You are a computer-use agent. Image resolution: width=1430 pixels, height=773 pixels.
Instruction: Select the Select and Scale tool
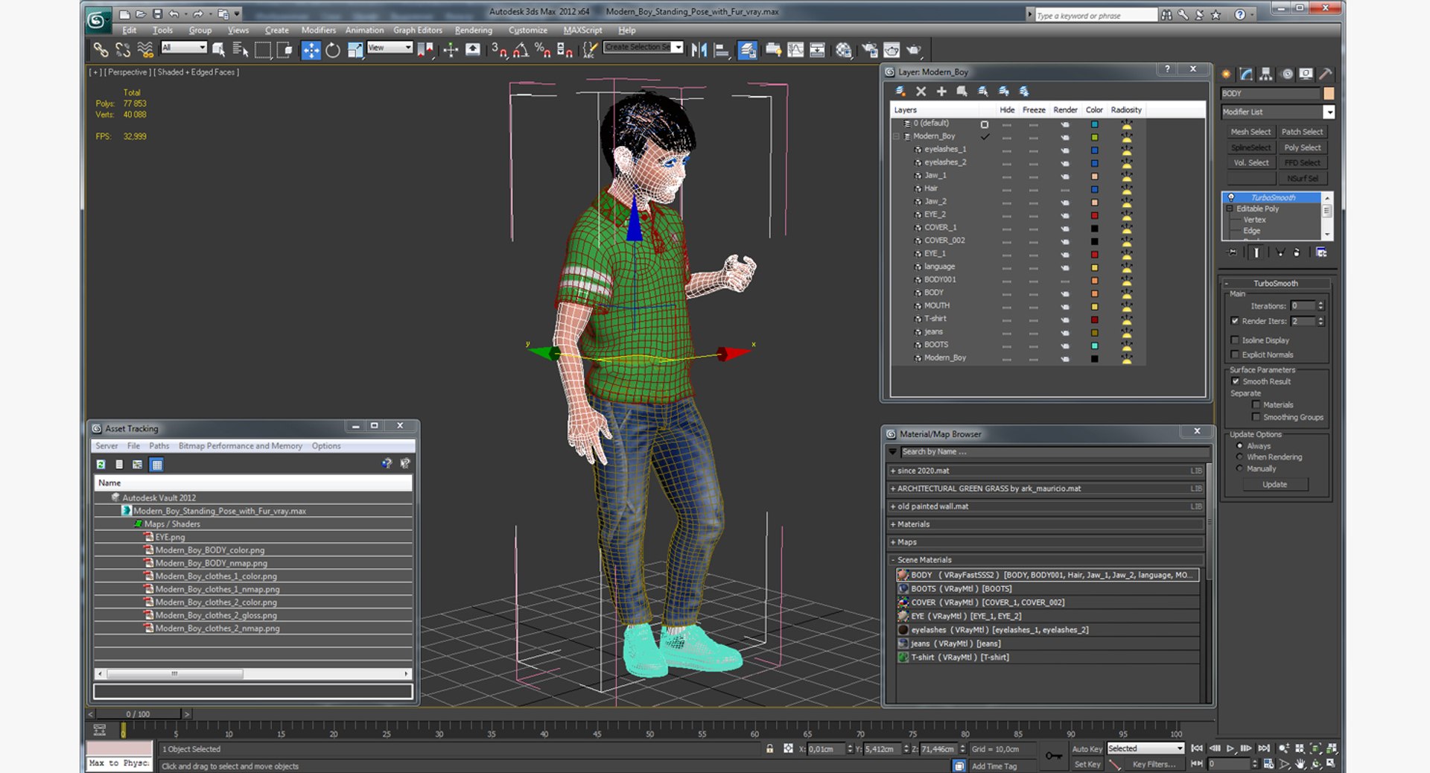tap(355, 50)
